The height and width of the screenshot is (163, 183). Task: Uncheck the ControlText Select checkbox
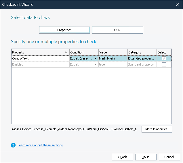[164, 58]
